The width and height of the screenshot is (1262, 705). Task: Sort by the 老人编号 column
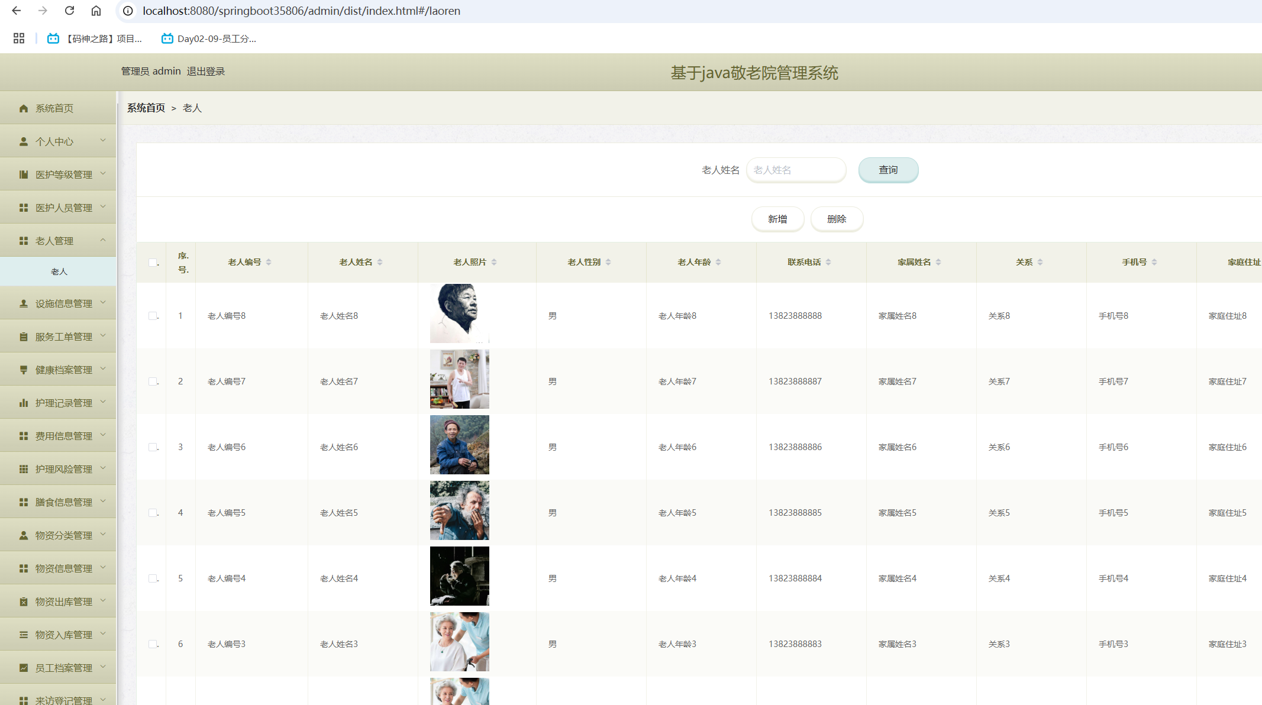269,262
